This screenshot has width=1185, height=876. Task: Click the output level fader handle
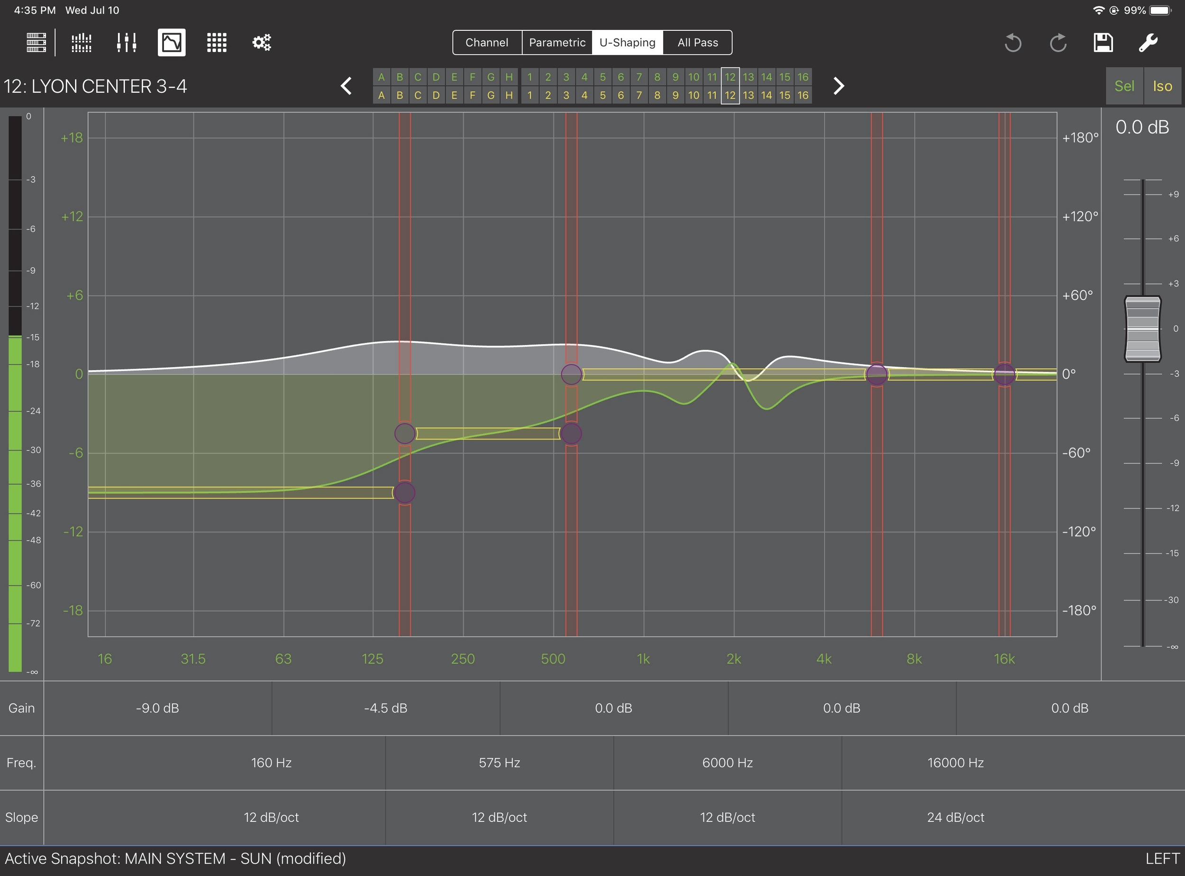(1142, 329)
